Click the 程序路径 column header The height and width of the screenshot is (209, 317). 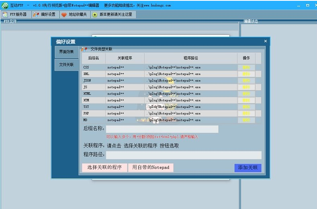pos(191,58)
